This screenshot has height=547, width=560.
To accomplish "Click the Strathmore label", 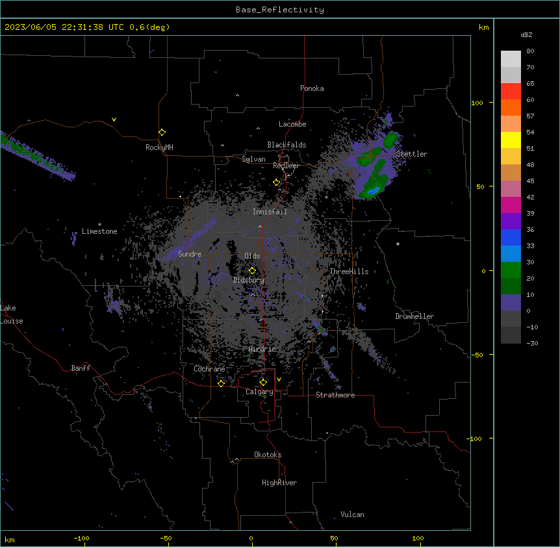I will pyautogui.click(x=335, y=395).
